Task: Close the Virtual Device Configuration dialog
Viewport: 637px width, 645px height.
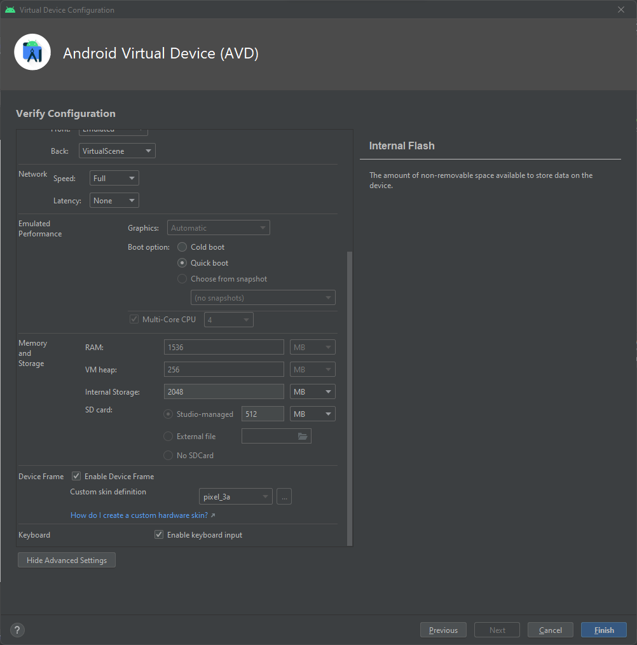Action: click(x=621, y=10)
